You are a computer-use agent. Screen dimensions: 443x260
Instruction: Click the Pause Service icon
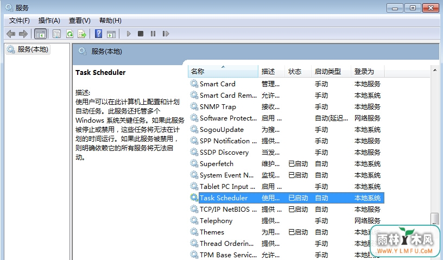pyautogui.click(x=153, y=34)
